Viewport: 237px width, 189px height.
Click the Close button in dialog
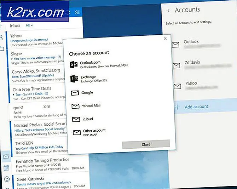coord(146,144)
